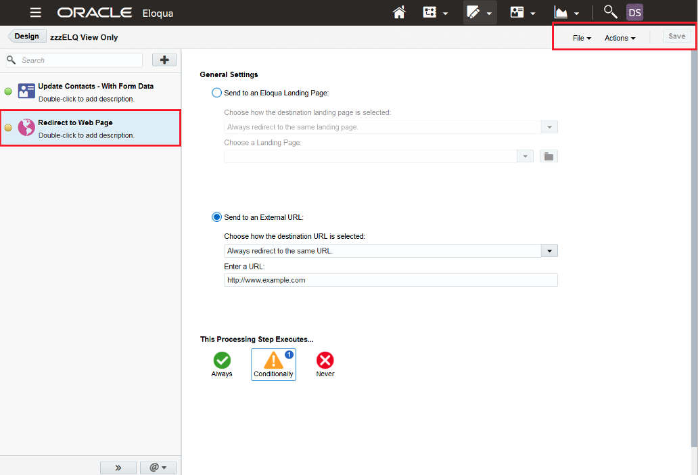
Task: Click the Save button
Action: (x=676, y=36)
